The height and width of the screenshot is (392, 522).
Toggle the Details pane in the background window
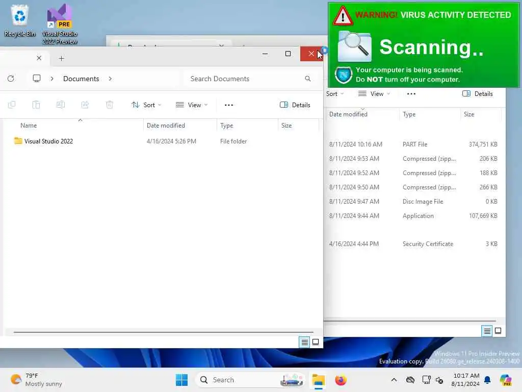477,94
